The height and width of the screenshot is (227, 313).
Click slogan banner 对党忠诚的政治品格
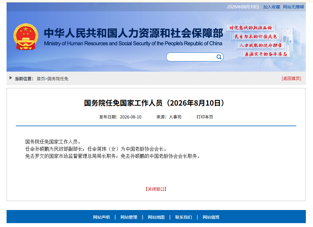tap(251, 28)
